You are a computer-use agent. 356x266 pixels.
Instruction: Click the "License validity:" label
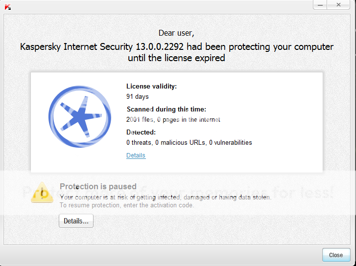click(151, 87)
